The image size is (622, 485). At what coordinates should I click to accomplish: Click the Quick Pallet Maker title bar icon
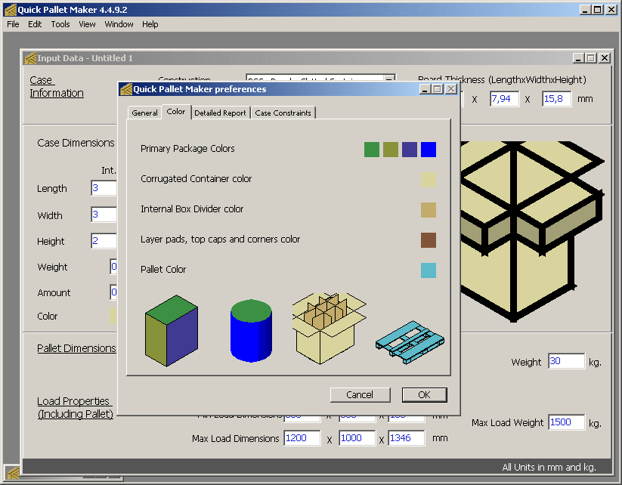pos(11,10)
